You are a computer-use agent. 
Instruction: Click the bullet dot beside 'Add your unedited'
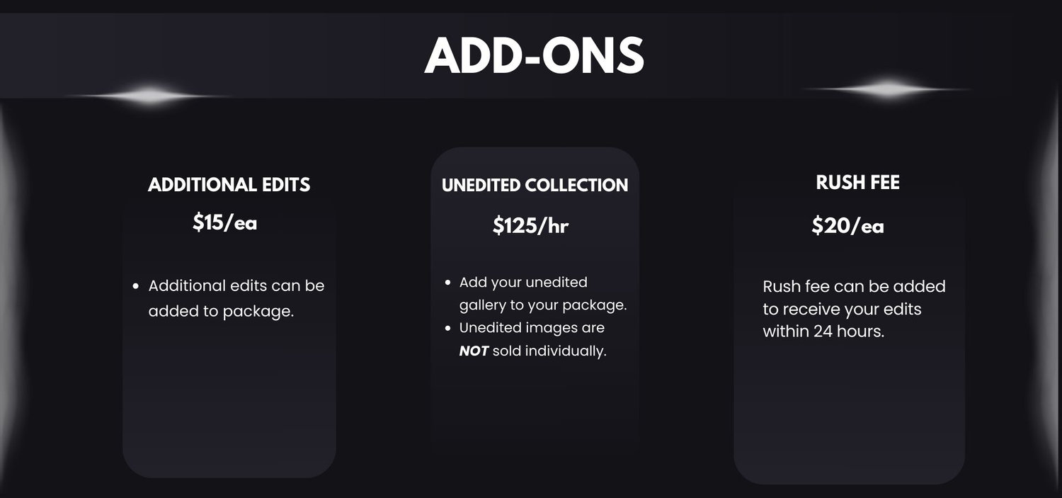tap(447, 283)
